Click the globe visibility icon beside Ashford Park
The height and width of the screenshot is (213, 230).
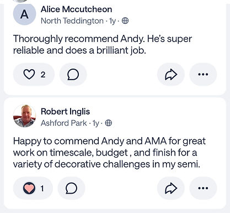[x=109, y=123]
